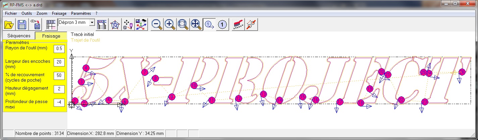The height and width of the screenshot is (140, 478).
Task: Click the 'Tracé initial' legend label
Action: [x=83, y=34]
